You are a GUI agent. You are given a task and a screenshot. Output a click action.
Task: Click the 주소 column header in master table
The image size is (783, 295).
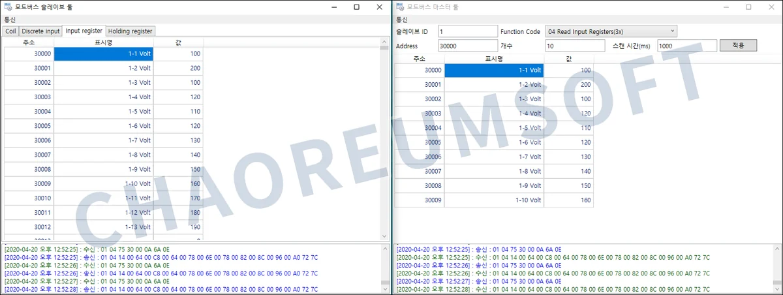420,58
